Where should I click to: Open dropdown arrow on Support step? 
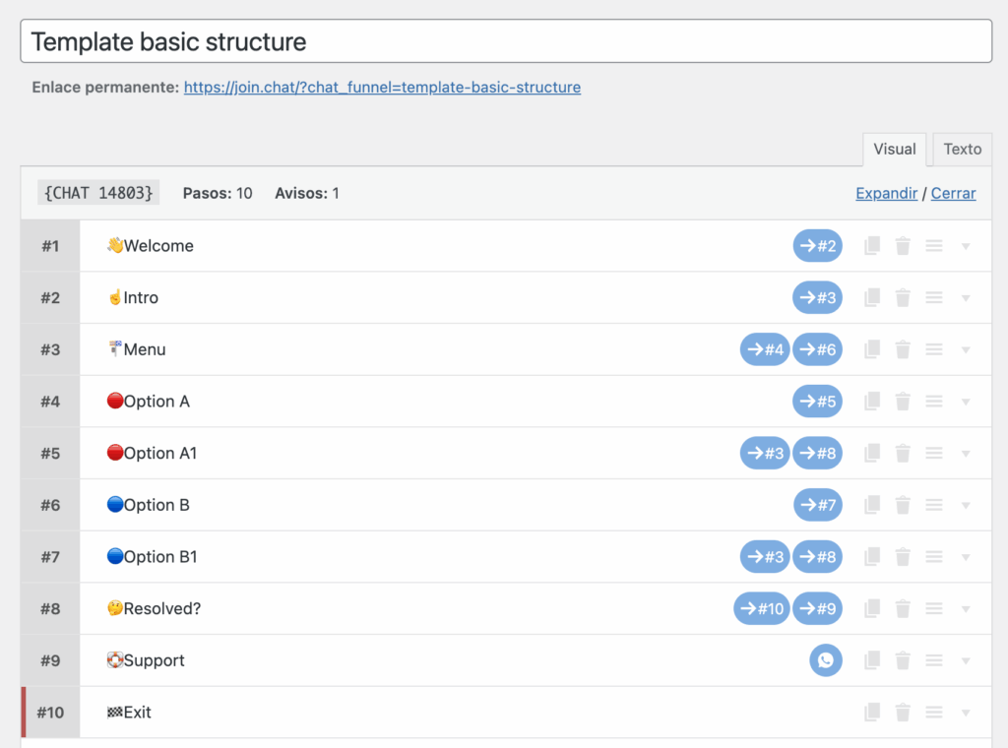[x=966, y=660]
